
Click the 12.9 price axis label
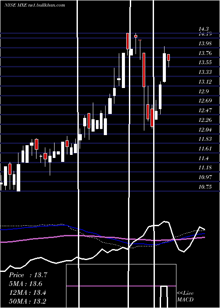(203, 92)
